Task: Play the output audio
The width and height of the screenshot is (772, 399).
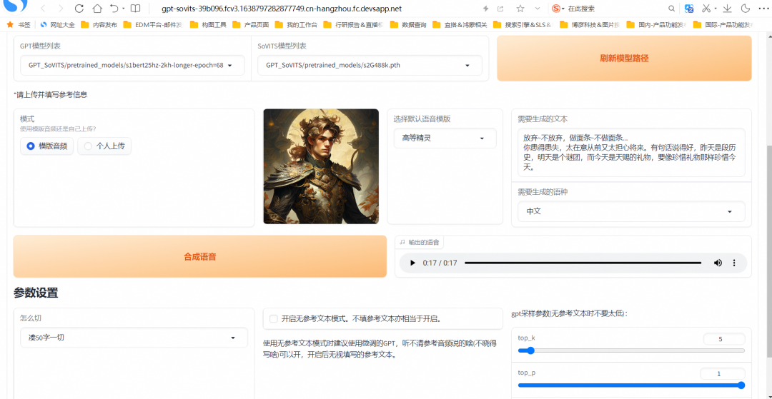Action: (x=412, y=263)
